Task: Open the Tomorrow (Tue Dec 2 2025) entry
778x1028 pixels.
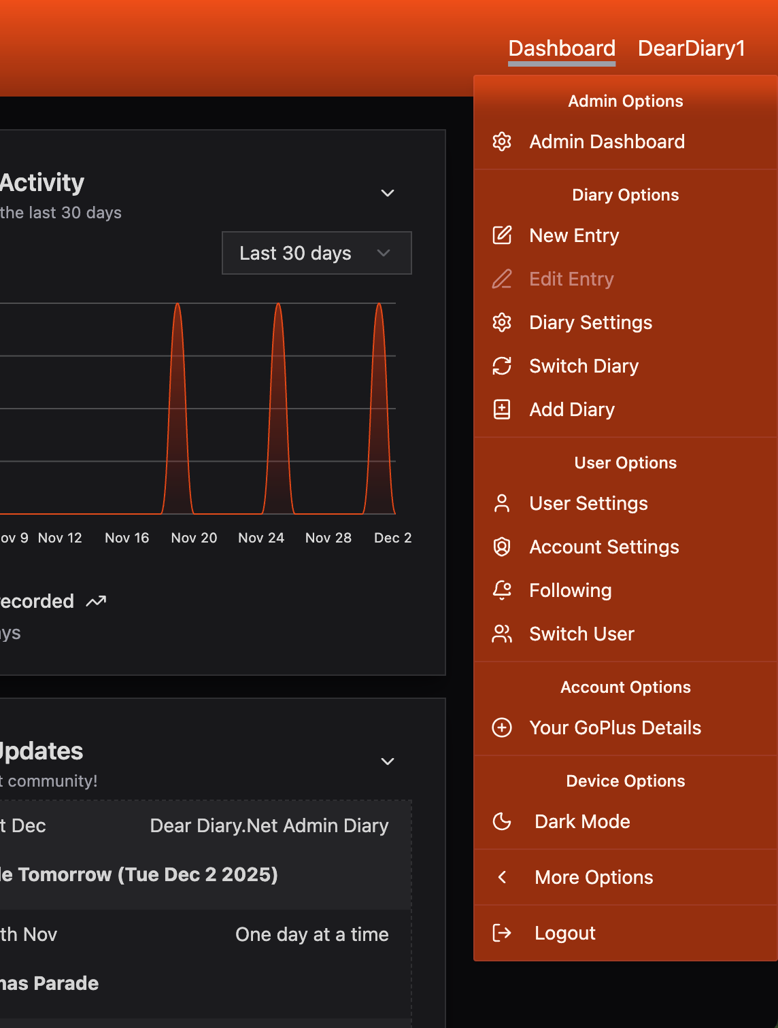Action: pyautogui.click(x=139, y=874)
